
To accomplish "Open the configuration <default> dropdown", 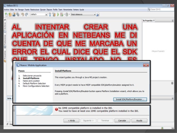I will coord(46,14).
